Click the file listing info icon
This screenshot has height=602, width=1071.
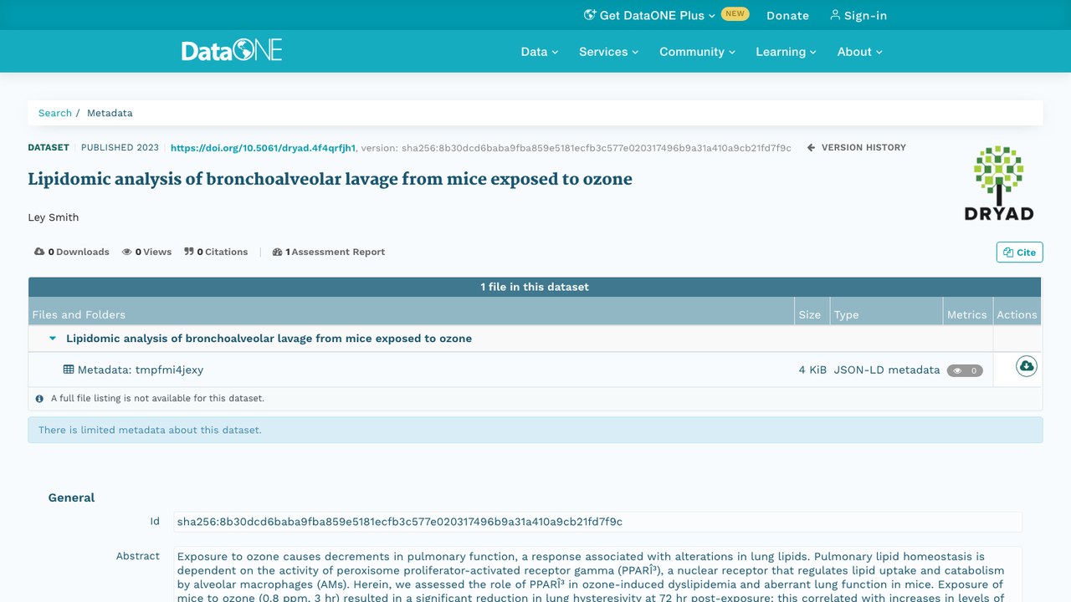tap(39, 399)
